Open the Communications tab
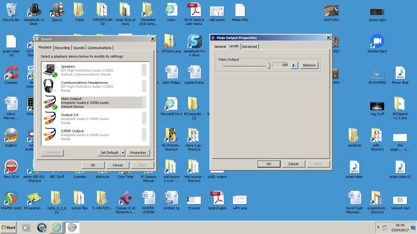 99,48
